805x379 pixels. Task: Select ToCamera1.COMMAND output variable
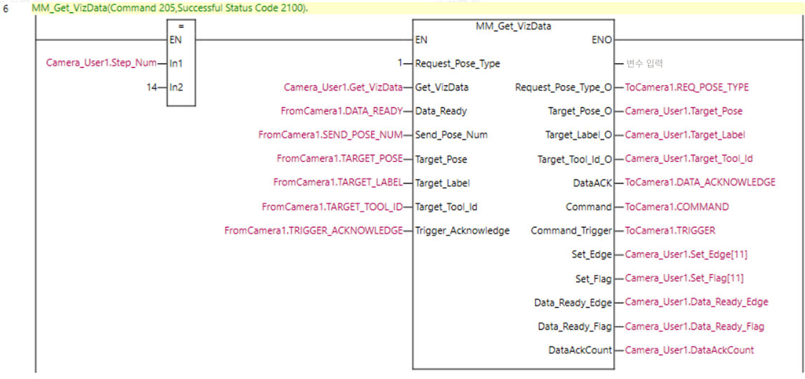677,207
